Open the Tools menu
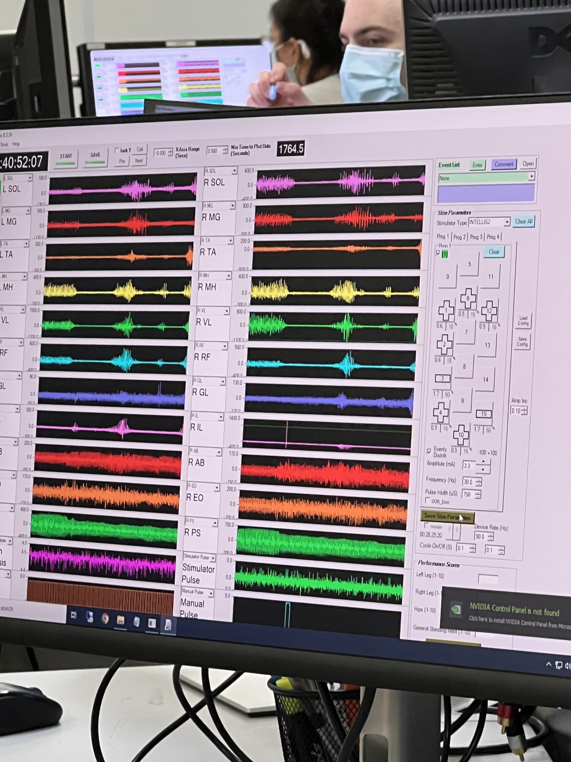 pos(4,144)
